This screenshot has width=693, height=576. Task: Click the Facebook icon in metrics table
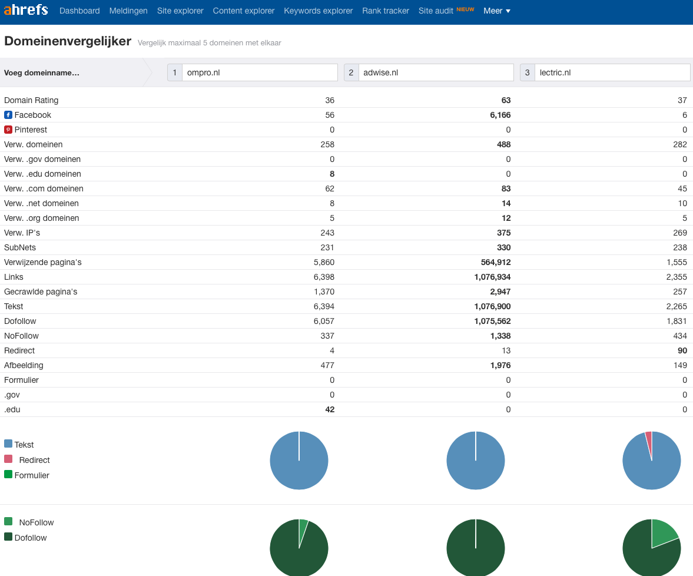pos(8,115)
